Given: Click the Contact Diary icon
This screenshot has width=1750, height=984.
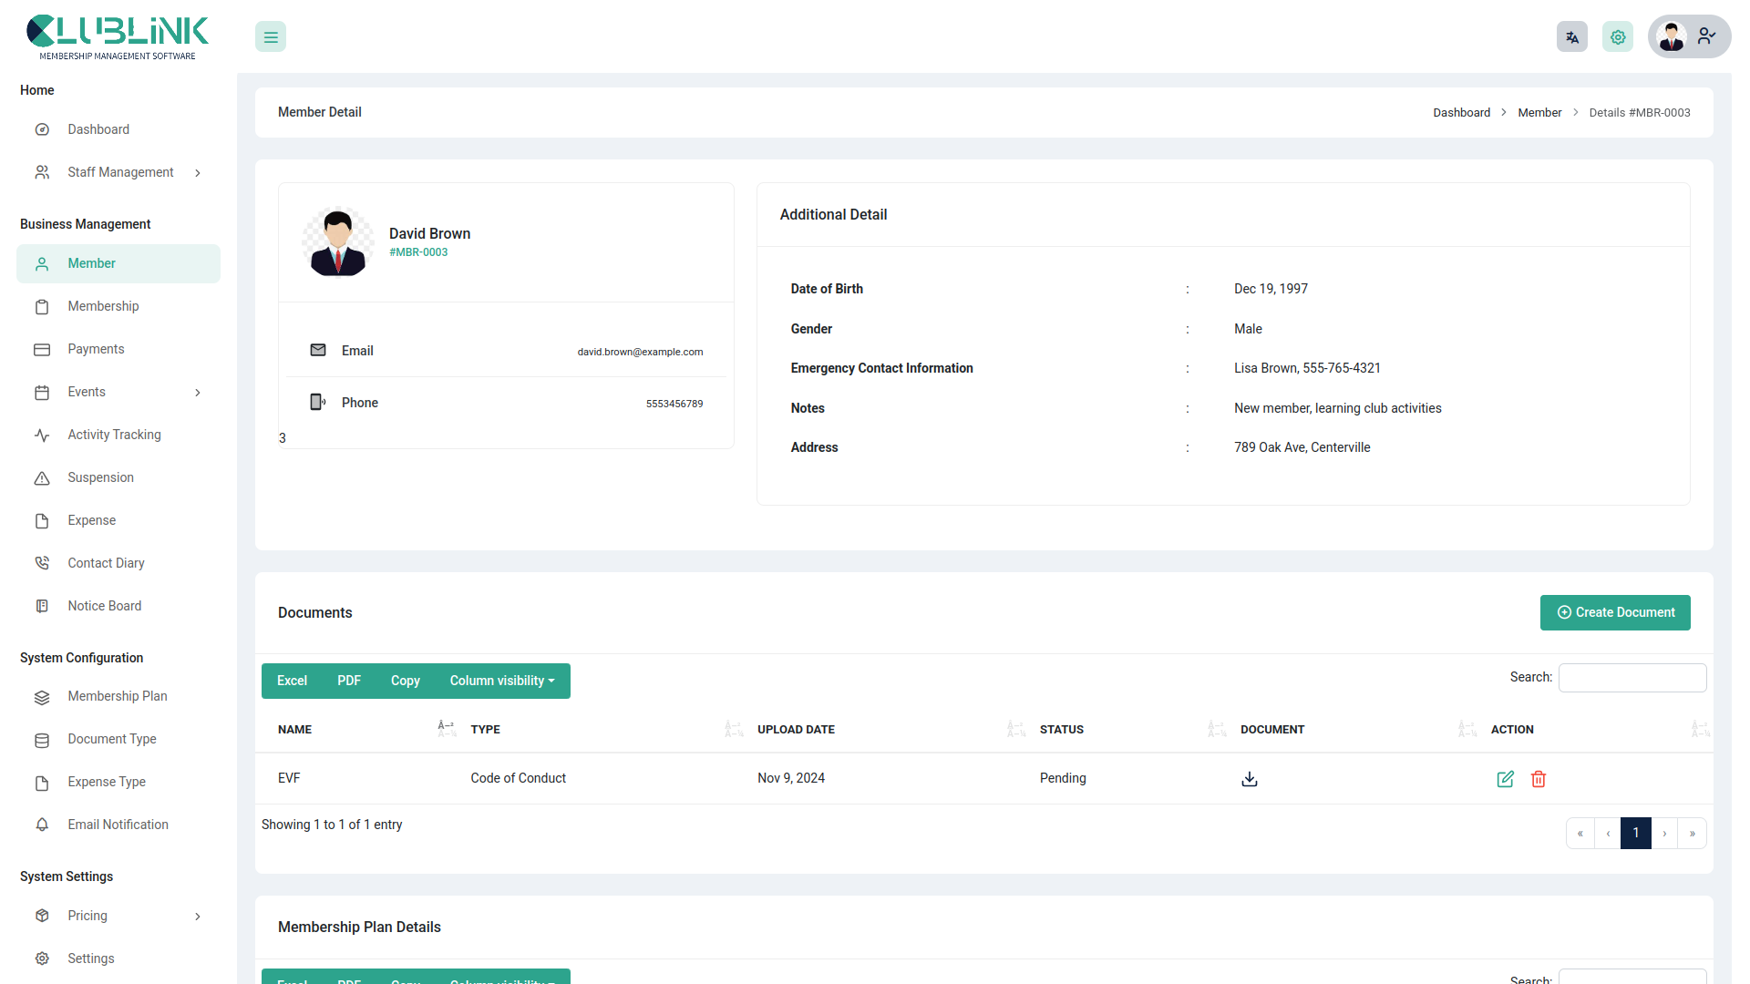Looking at the screenshot, I should point(42,562).
